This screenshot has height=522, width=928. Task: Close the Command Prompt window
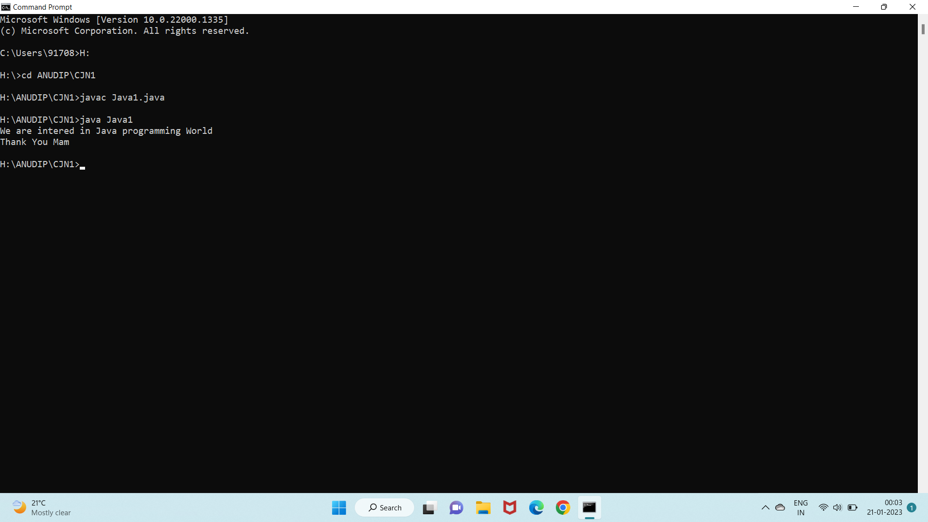(x=913, y=7)
